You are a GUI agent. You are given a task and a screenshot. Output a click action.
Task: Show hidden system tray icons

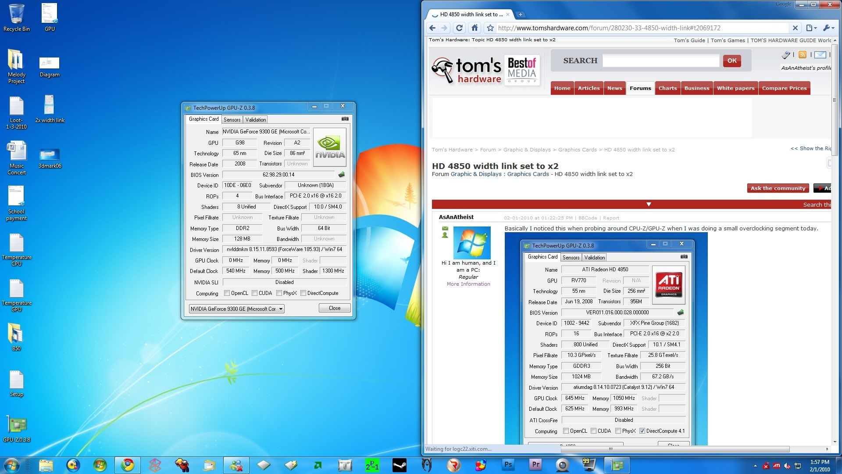point(755,466)
